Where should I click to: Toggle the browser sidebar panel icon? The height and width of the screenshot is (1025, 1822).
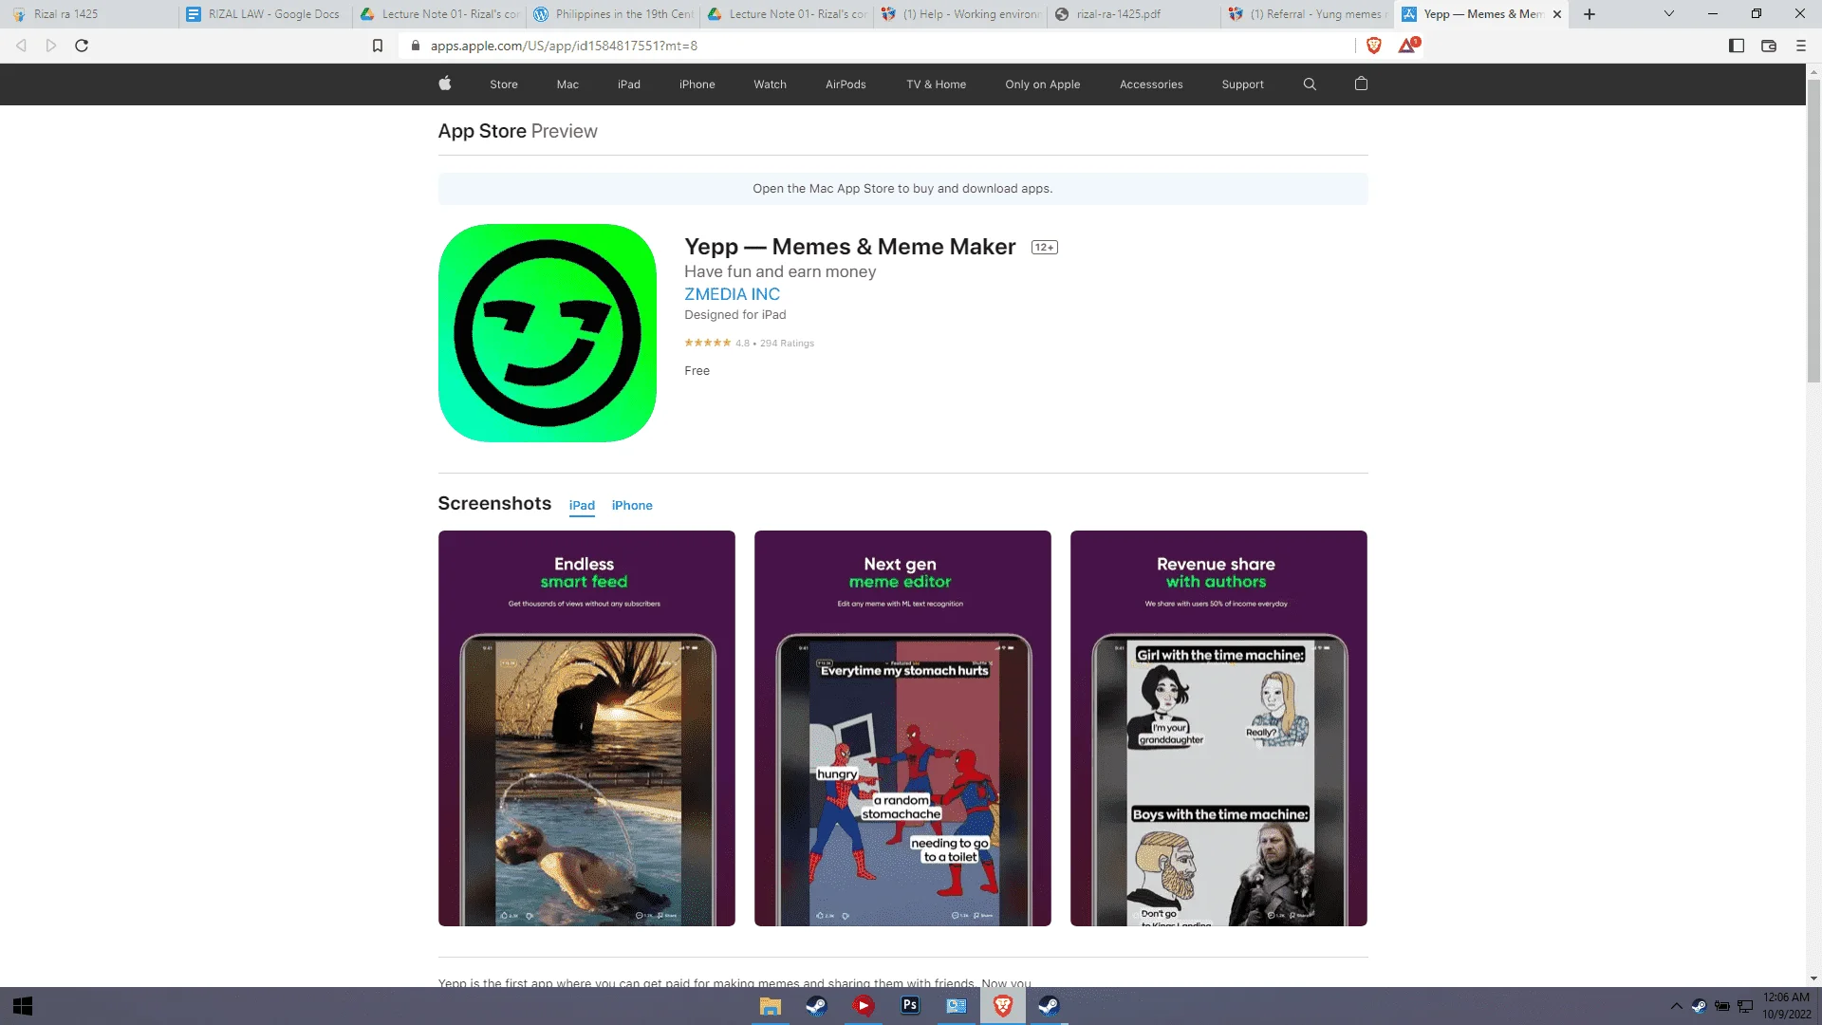(1737, 46)
